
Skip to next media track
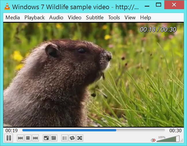(x=35, y=138)
